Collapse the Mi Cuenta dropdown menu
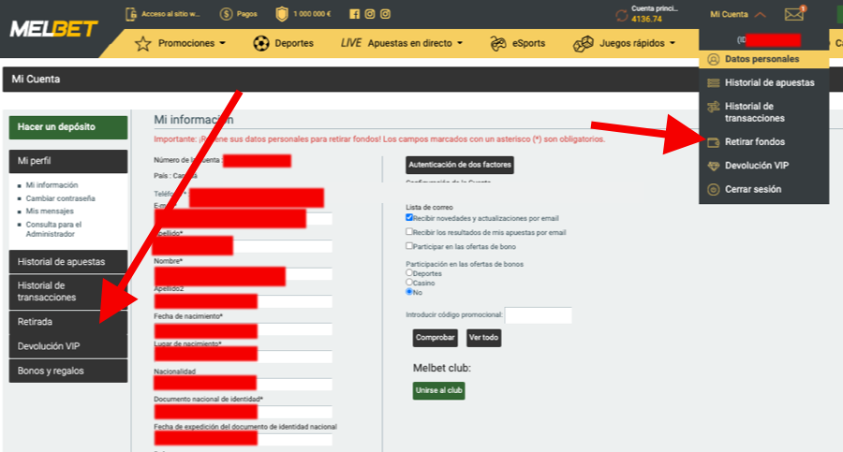Image resolution: width=843 pixels, height=452 pixels. (x=760, y=14)
